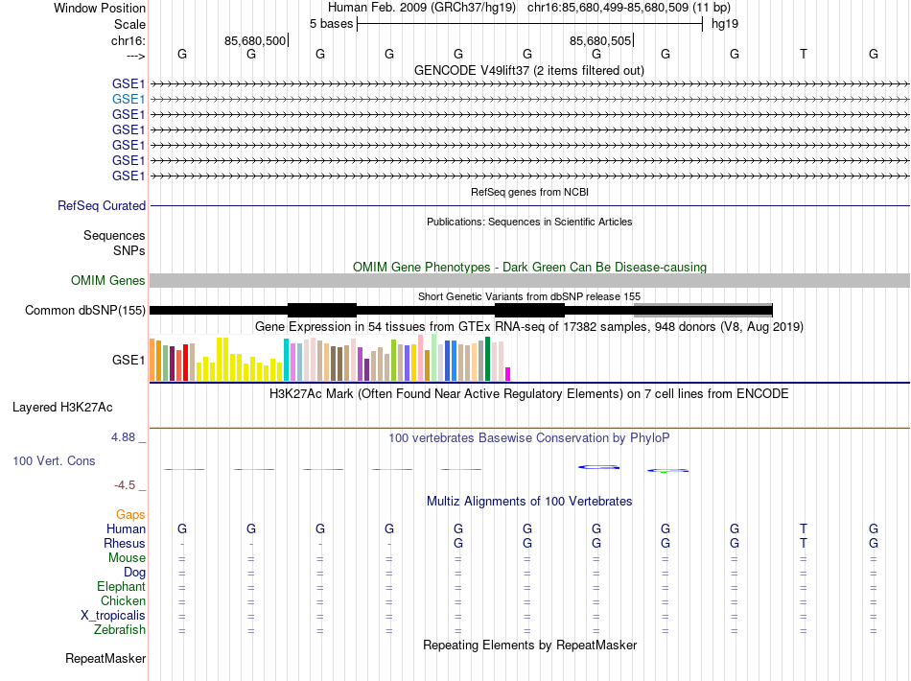This screenshot has width=911, height=681.
Task: Click the 85,680,505 coordinate marker
Action: pyautogui.click(x=600, y=40)
